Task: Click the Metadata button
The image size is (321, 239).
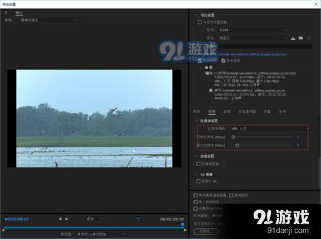Action: pyautogui.click(x=206, y=231)
